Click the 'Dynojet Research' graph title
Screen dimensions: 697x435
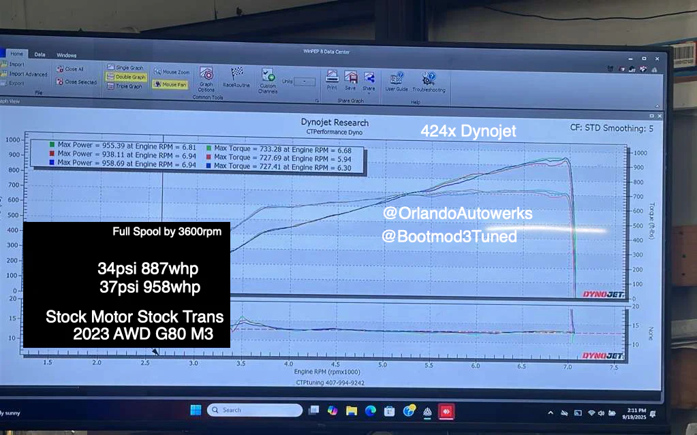[x=335, y=123]
